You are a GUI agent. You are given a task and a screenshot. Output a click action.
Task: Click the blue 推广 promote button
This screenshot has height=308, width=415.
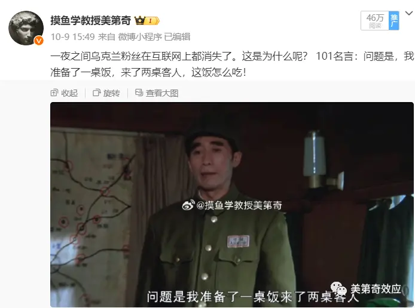pos(394,21)
